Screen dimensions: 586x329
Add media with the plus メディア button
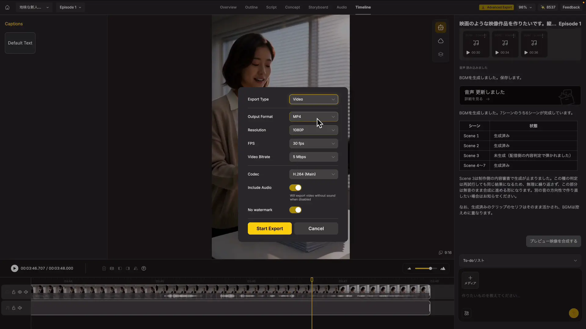coord(470,280)
